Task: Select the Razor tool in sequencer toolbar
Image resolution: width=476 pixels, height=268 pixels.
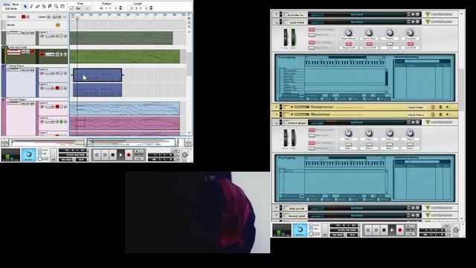Action: [x=44, y=6]
